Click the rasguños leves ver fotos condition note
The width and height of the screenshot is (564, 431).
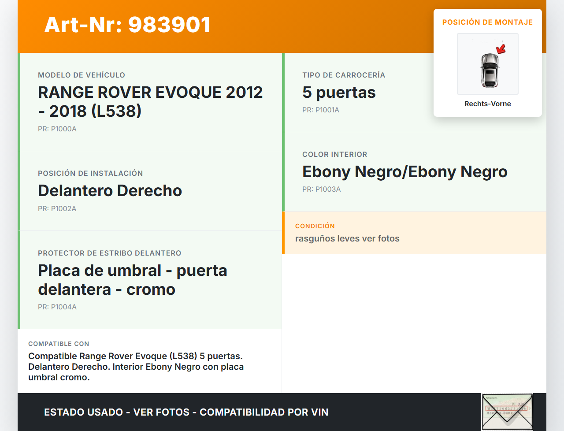click(347, 239)
